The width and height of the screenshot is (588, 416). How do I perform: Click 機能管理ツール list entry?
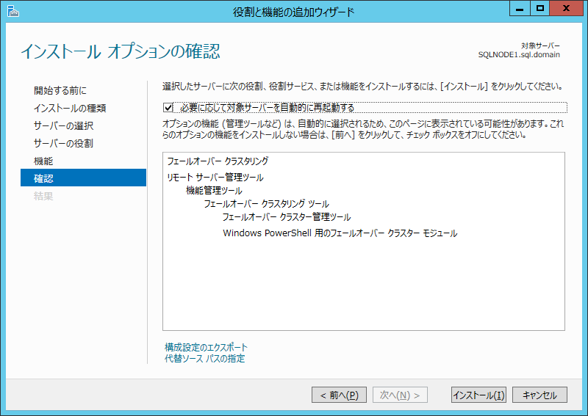point(214,191)
